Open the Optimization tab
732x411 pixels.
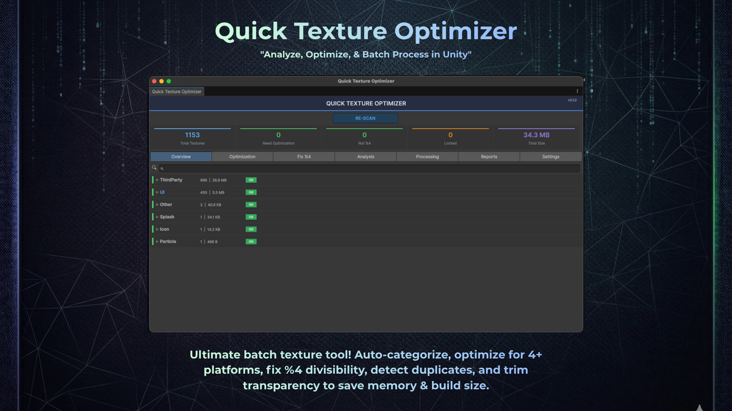click(x=242, y=156)
